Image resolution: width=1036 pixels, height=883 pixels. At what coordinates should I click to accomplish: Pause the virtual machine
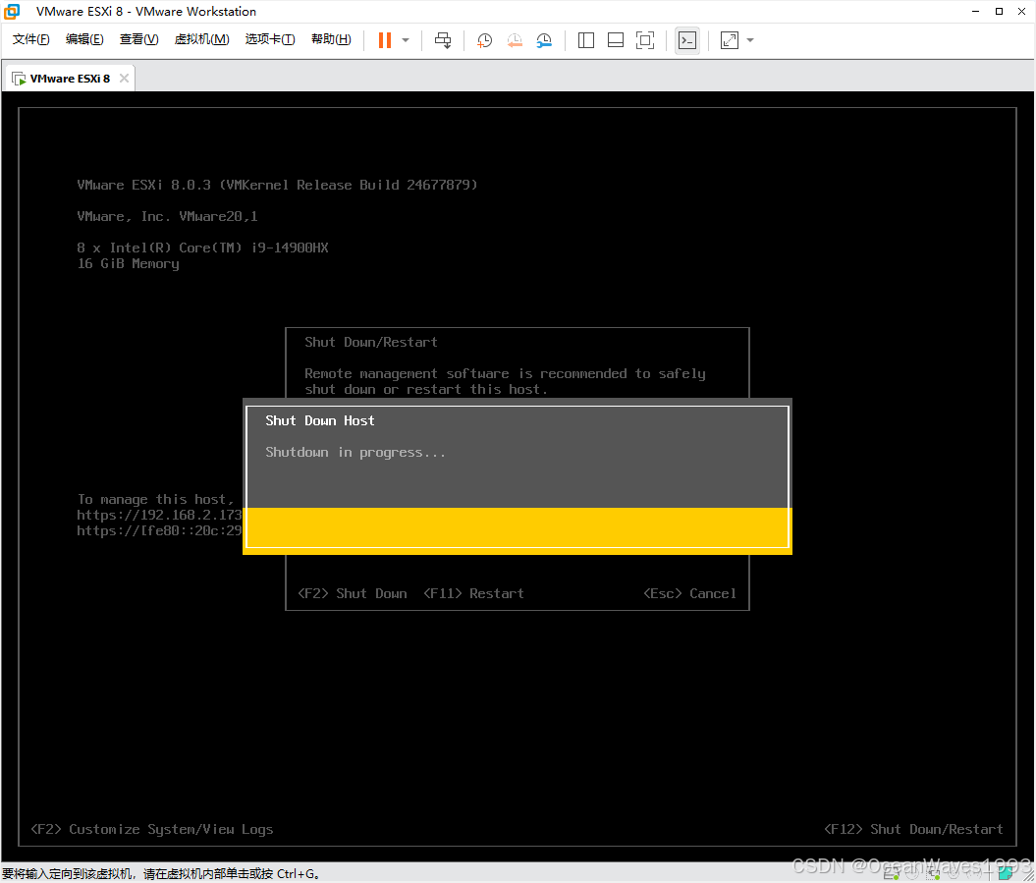(x=385, y=40)
